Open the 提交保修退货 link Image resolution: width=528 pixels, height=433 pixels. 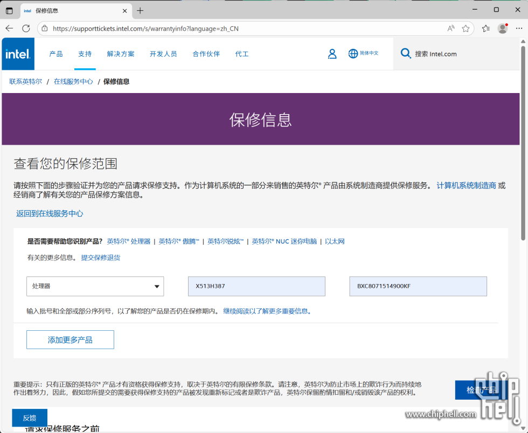click(x=100, y=258)
